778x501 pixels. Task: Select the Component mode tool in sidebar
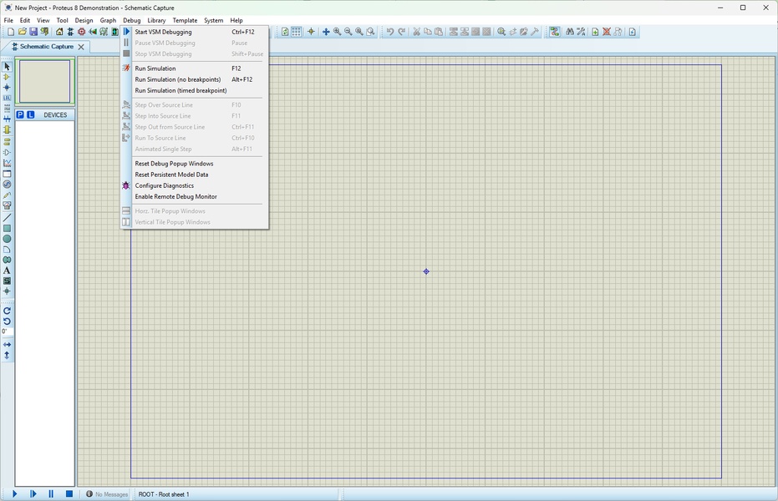click(x=7, y=77)
